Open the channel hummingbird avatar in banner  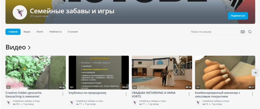[20, 12]
